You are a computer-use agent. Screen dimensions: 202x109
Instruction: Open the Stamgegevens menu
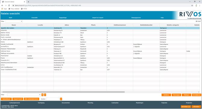[x=136, y=18]
